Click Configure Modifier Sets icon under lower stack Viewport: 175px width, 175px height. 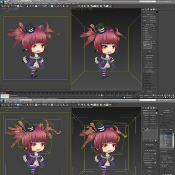tap(156, 140)
